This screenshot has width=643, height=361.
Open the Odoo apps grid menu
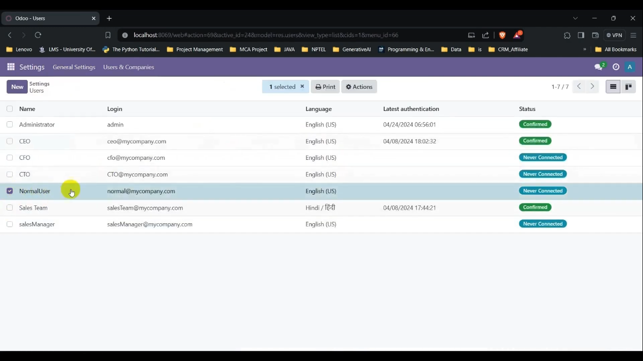[x=11, y=67]
